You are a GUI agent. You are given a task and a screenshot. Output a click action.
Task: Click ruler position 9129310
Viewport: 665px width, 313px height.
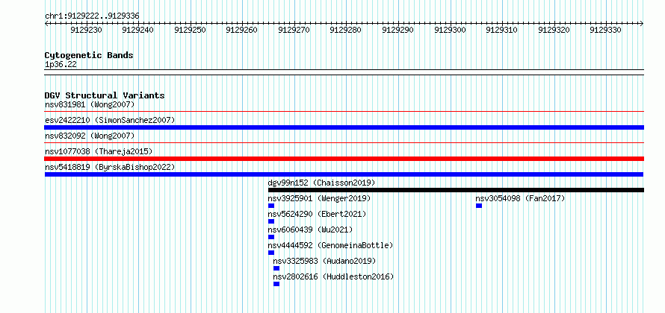[502, 30]
